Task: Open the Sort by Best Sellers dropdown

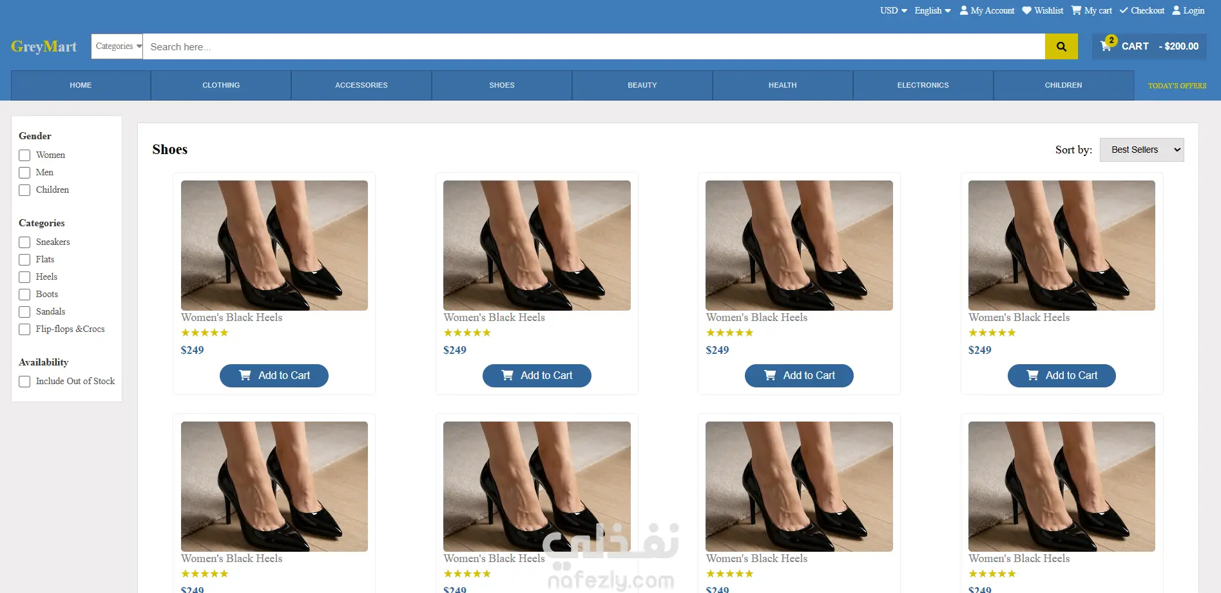Action: [x=1142, y=150]
